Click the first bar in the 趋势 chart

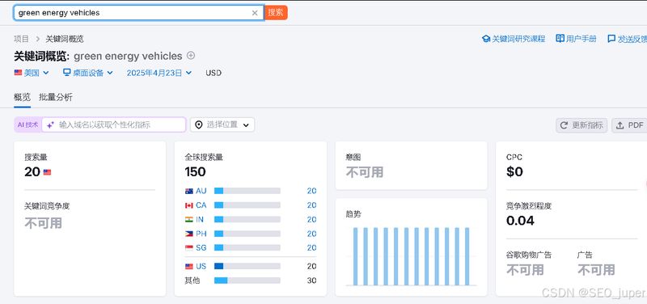(356, 256)
